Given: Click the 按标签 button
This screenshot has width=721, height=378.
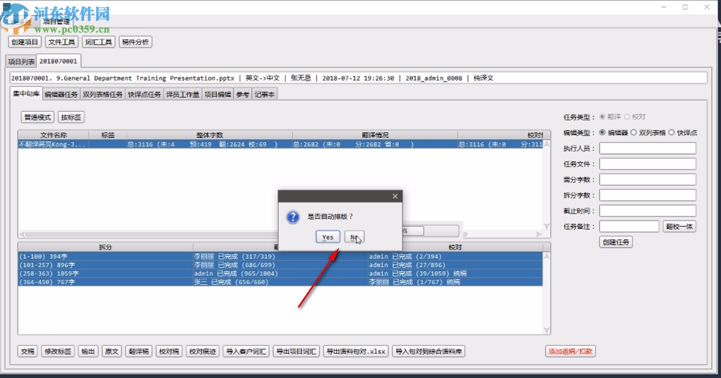Looking at the screenshot, I should (71, 117).
